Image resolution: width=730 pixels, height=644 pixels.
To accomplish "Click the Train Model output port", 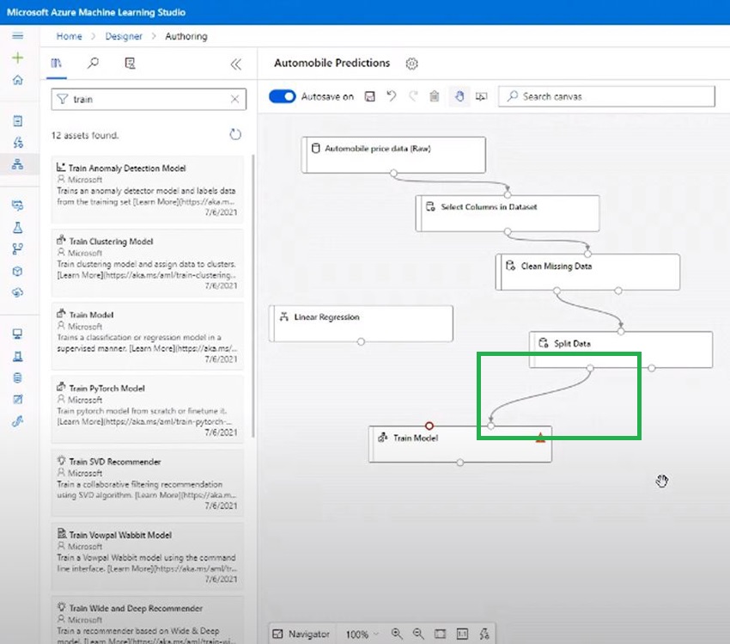I will tap(460, 463).
